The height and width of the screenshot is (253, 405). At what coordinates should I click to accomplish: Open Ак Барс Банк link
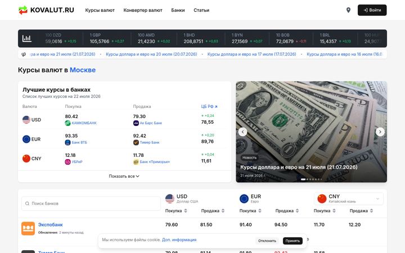point(151,123)
